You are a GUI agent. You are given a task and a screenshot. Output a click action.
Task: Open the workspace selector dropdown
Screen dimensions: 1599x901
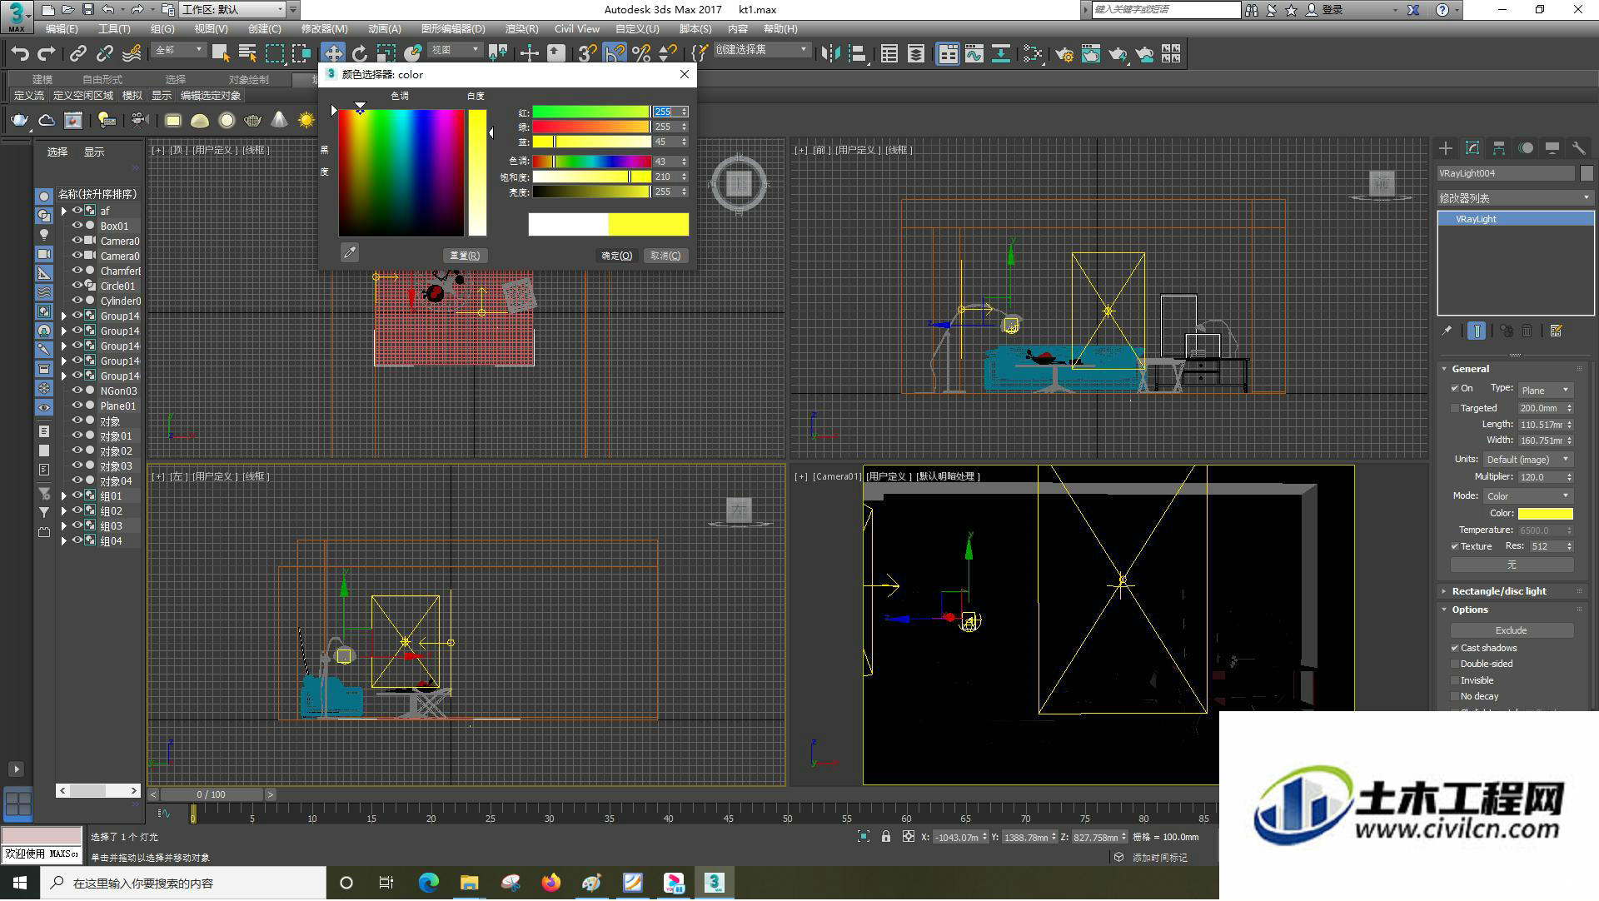232,10
